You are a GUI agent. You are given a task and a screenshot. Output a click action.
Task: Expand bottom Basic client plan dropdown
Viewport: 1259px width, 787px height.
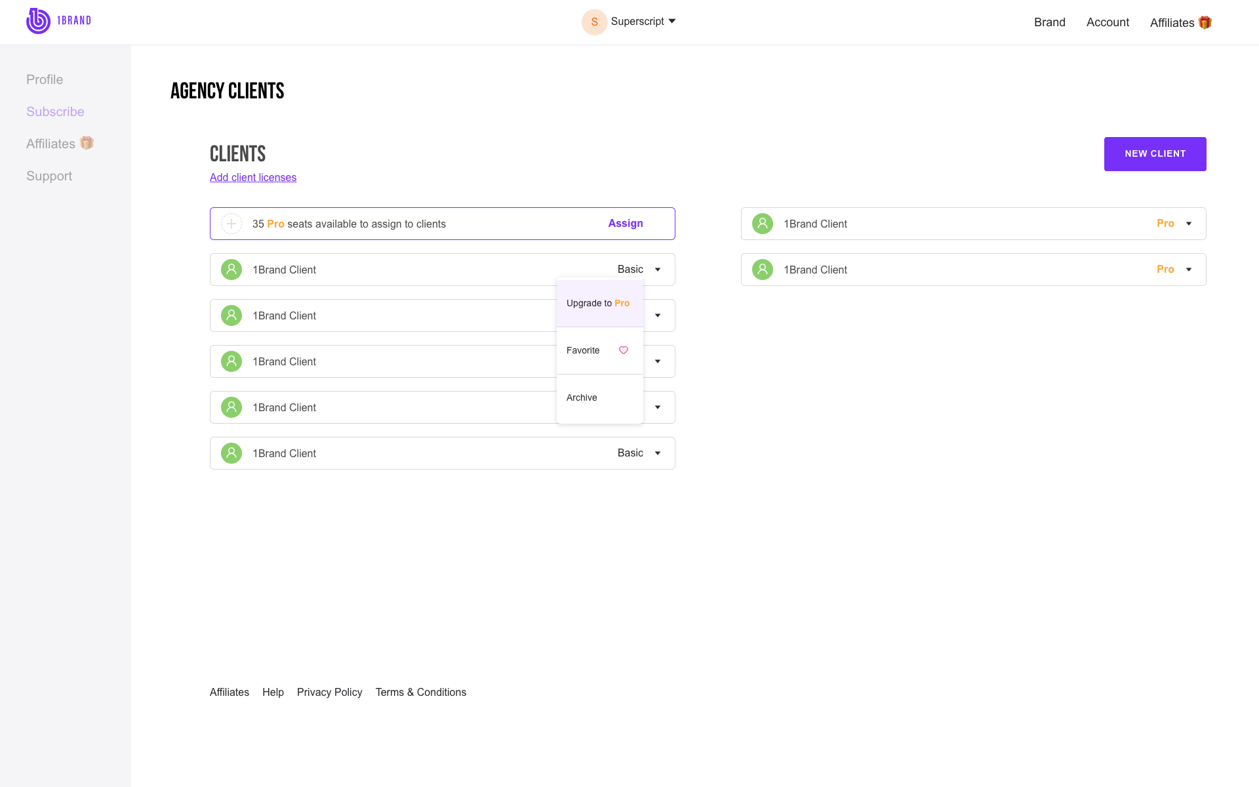pos(658,453)
